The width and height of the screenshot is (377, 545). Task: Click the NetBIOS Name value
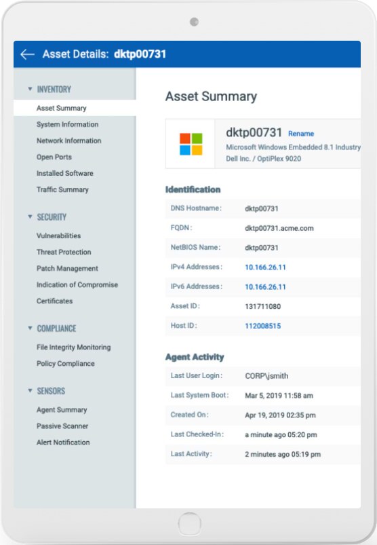262,248
